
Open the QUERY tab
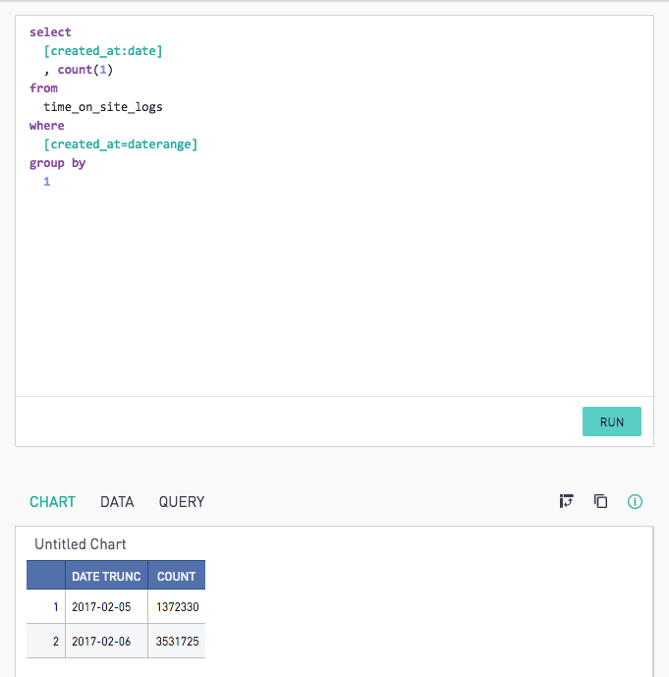pos(182,502)
